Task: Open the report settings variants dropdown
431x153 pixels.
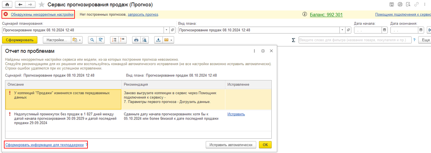Action: coord(76,40)
